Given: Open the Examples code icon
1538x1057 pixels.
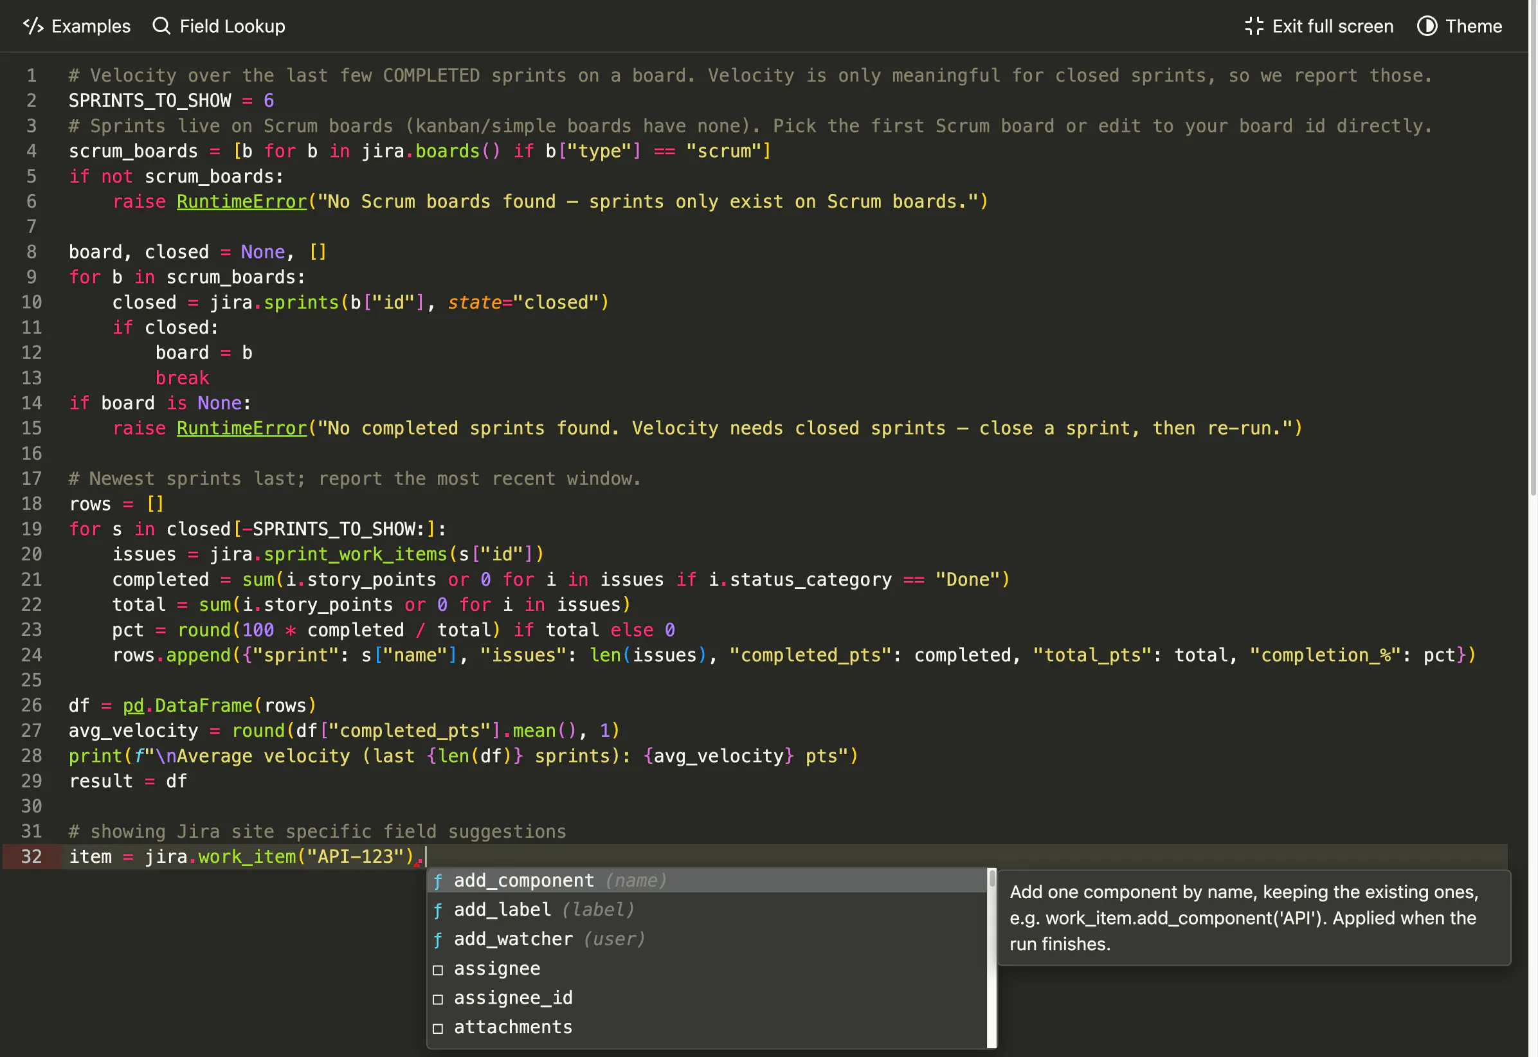Looking at the screenshot, I should point(33,26).
